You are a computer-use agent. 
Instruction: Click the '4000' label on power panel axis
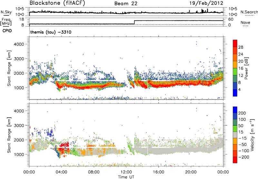coord(19,44)
